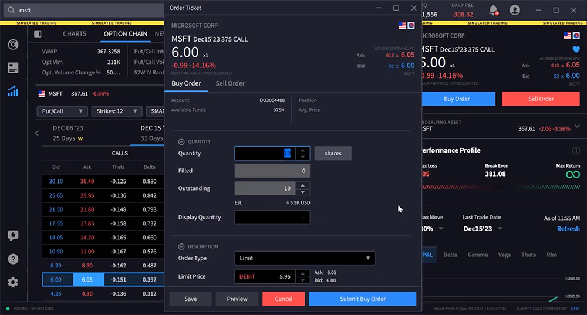Raise the Limit Price with up arrow

click(302, 273)
